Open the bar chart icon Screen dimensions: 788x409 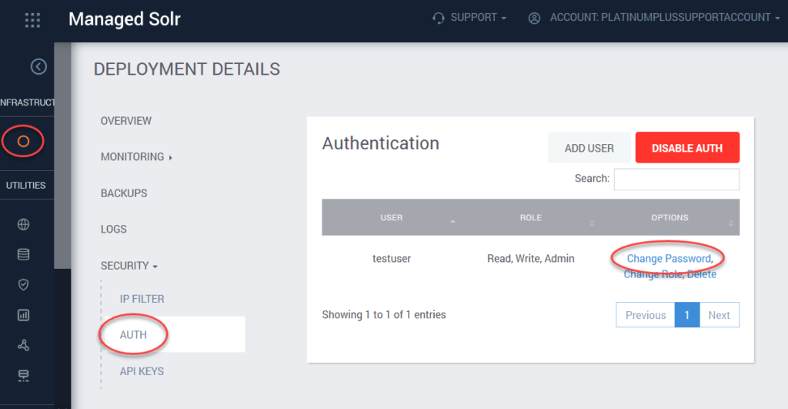(x=23, y=315)
